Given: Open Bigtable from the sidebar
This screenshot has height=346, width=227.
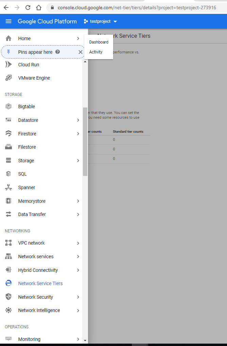Looking at the screenshot, I should click(27, 106).
